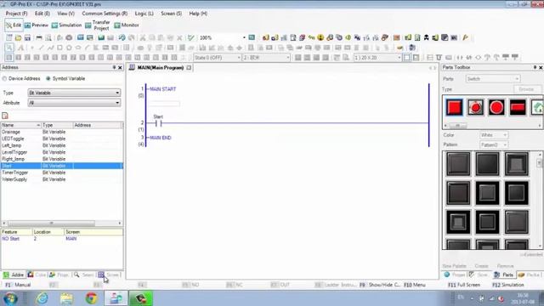Click the Simulation mode button
Image resolution: width=544 pixels, height=306 pixels.
coord(66,25)
